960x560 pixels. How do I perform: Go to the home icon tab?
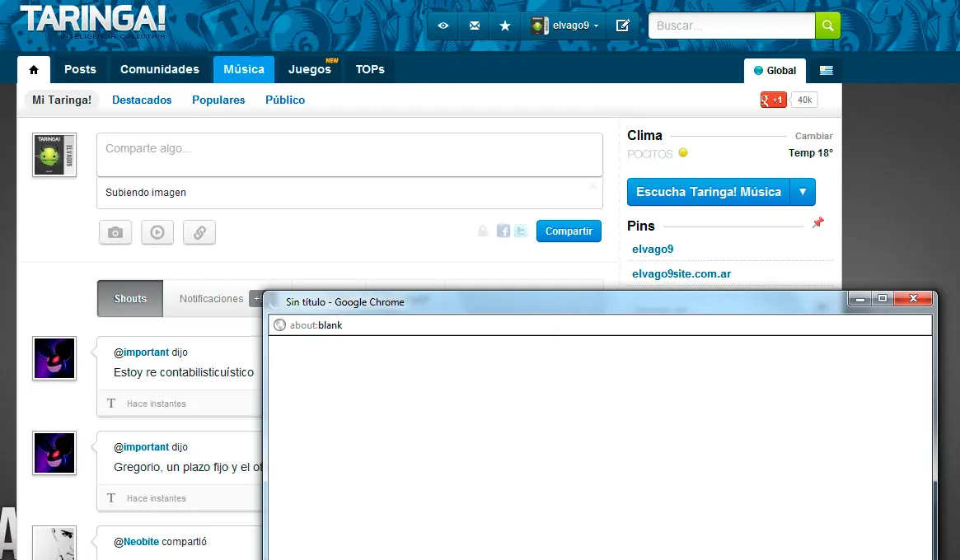click(x=34, y=70)
